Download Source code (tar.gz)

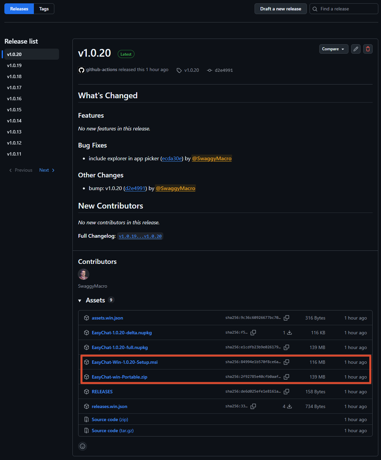click(x=113, y=430)
